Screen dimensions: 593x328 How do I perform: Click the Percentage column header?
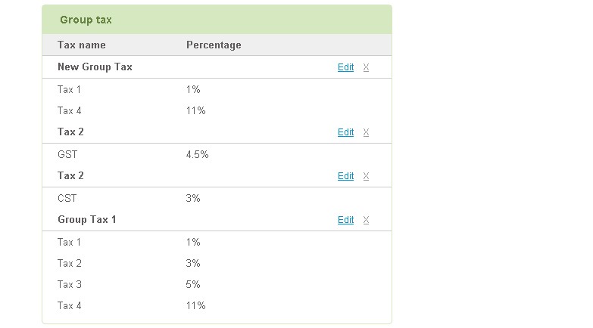click(214, 45)
